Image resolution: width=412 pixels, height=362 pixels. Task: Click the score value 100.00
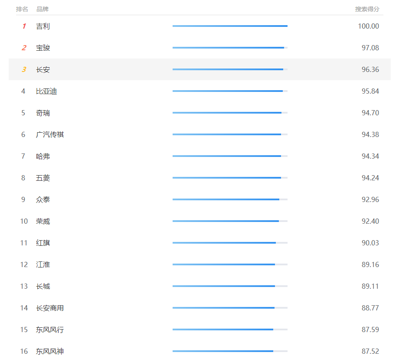point(368,26)
